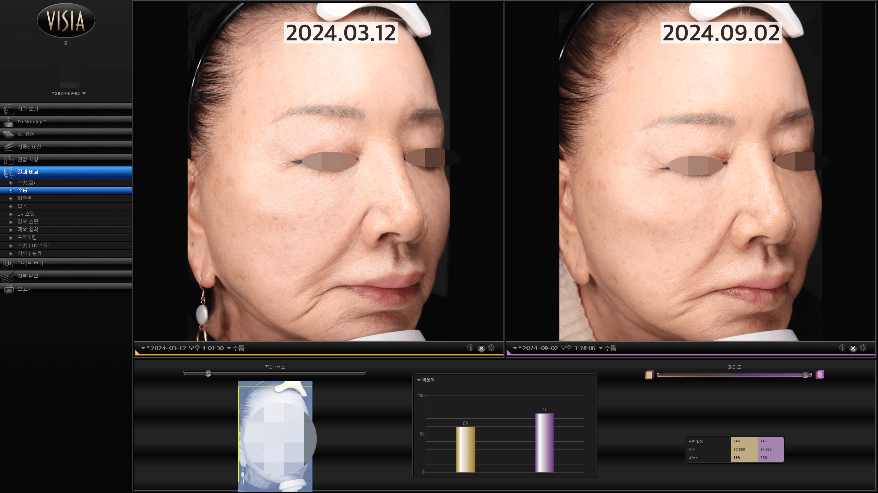Viewport: 878px width, 493px height.
Task: Open 차트 편집 chart editing
Action: [66, 276]
